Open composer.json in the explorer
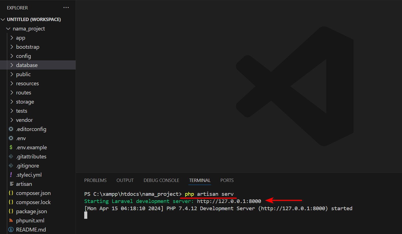 coord(33,193)
